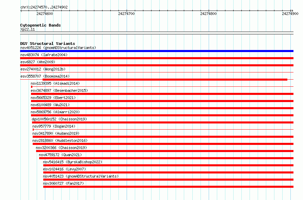The width and height of the screenshot is (303, 200).
Task: Click the red esv6827 variant bar
Action: click(157, 65)
